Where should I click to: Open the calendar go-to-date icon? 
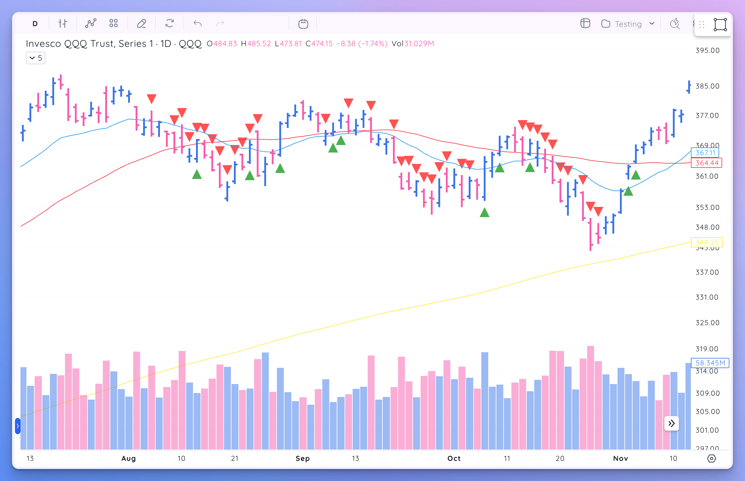303,24
